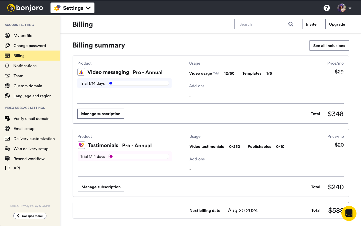The image size is (361, 226).
Task: Click the API curly braces icon
Action: pos(7,168)
